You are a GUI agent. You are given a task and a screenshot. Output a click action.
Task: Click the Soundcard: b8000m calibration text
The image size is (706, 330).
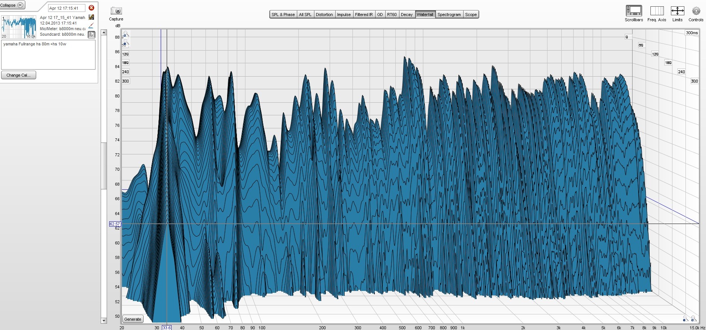click(63, 34)
